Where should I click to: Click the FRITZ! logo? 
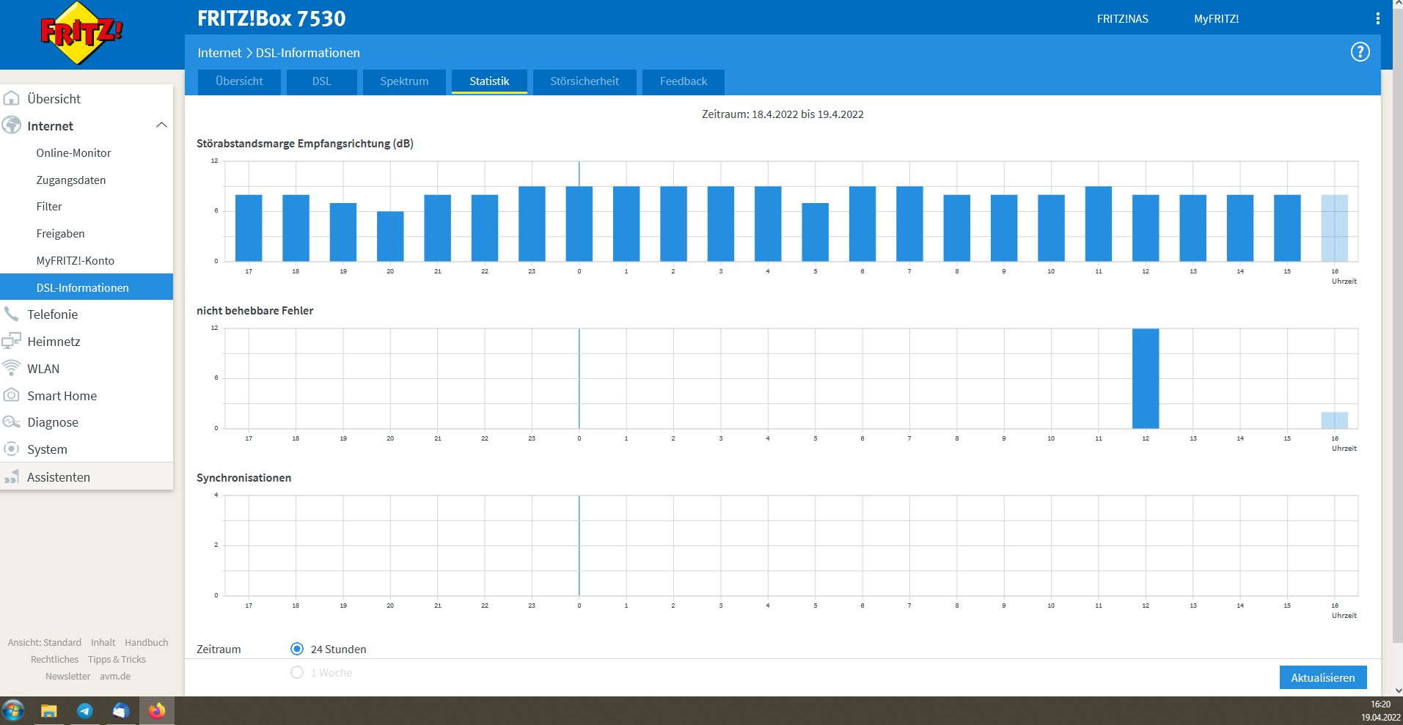pyautogui.click(x=81, y=33)
